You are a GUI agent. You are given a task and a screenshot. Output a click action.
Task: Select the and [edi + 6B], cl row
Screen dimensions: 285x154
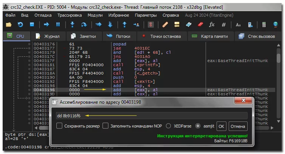pyautogui.click(x=154, y=53)
